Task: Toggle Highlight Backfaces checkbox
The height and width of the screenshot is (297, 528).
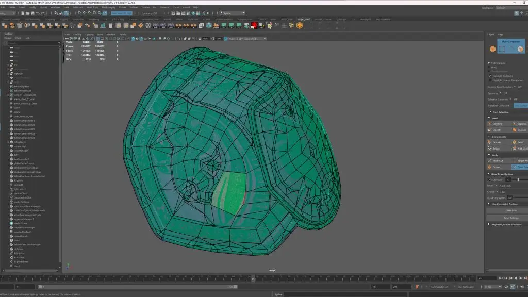Action: [490, 76]
